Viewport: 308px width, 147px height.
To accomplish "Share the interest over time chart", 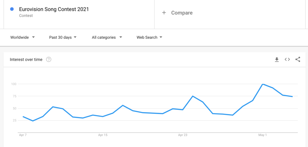I will (x=298, y=60).
